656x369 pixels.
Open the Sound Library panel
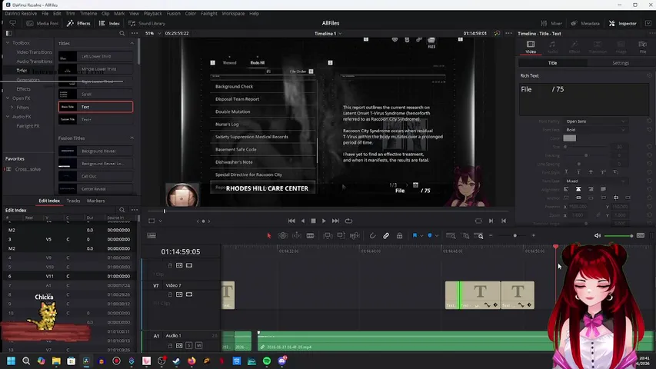pos(147,23)
